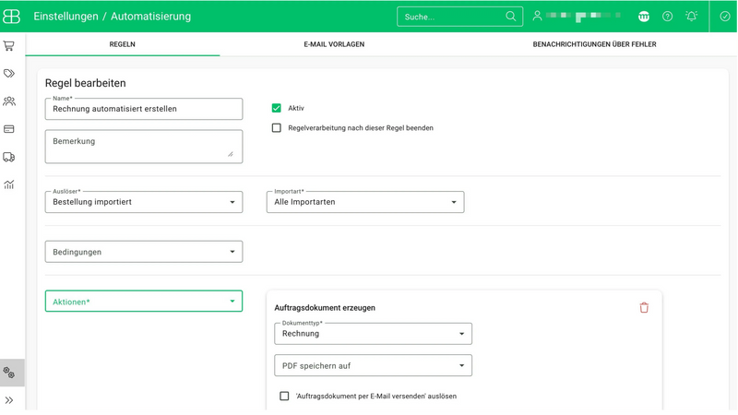
Task: Open the Dokumenttyp Rechnung dropdown
Action: point(374,334)
